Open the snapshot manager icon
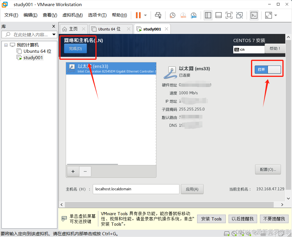 194,15
